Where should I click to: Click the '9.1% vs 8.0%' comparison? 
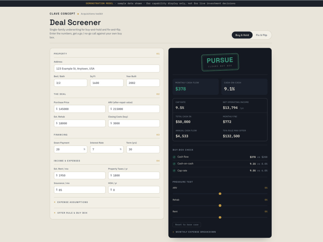click(258, 164)
